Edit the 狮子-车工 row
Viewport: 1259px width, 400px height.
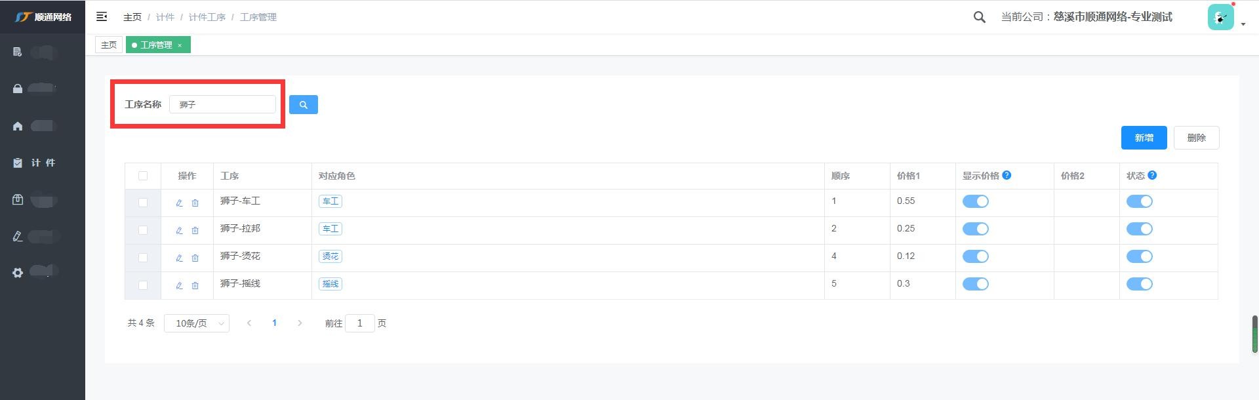pos(179,203)
